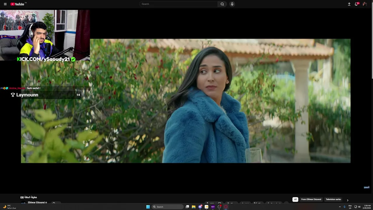Click the KICK.COM/ySaoudy21 overlay text
373x210 pixels.
pos(46,59)
